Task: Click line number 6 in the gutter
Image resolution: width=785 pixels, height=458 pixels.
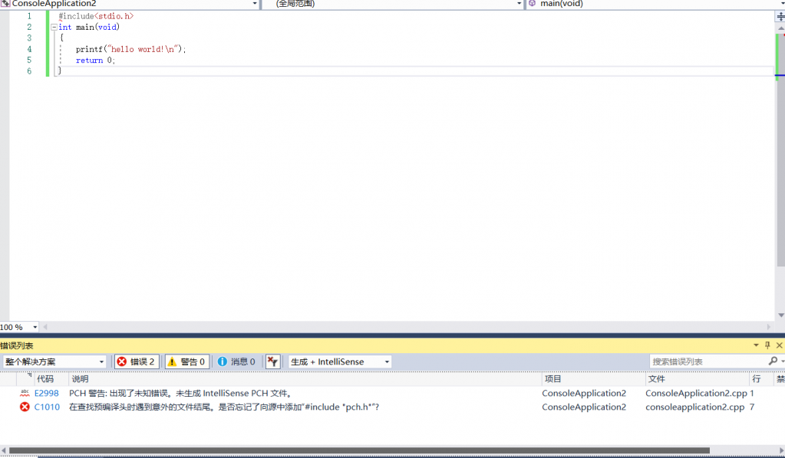Action: pyautogui.click(x=29, y=71)
